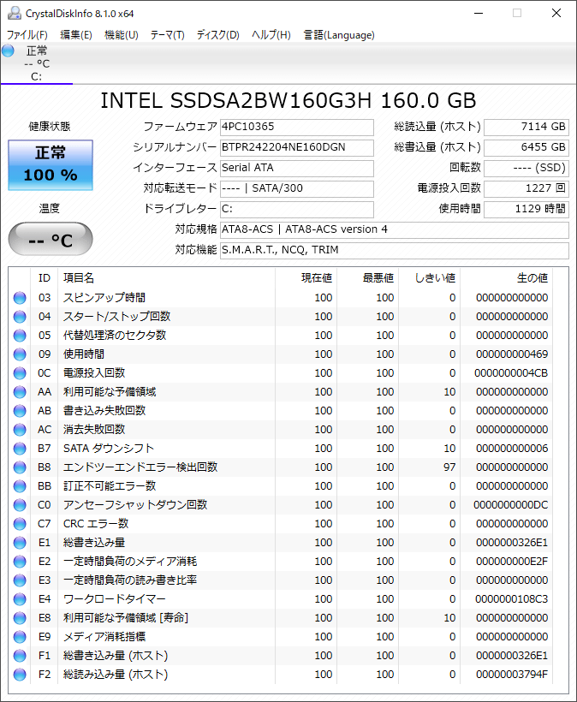This screenshot has height=702, width=577.
Task: Click the status icon for C7 CRC エラー数
Action: pyautogui.click(x=20, y=523)
